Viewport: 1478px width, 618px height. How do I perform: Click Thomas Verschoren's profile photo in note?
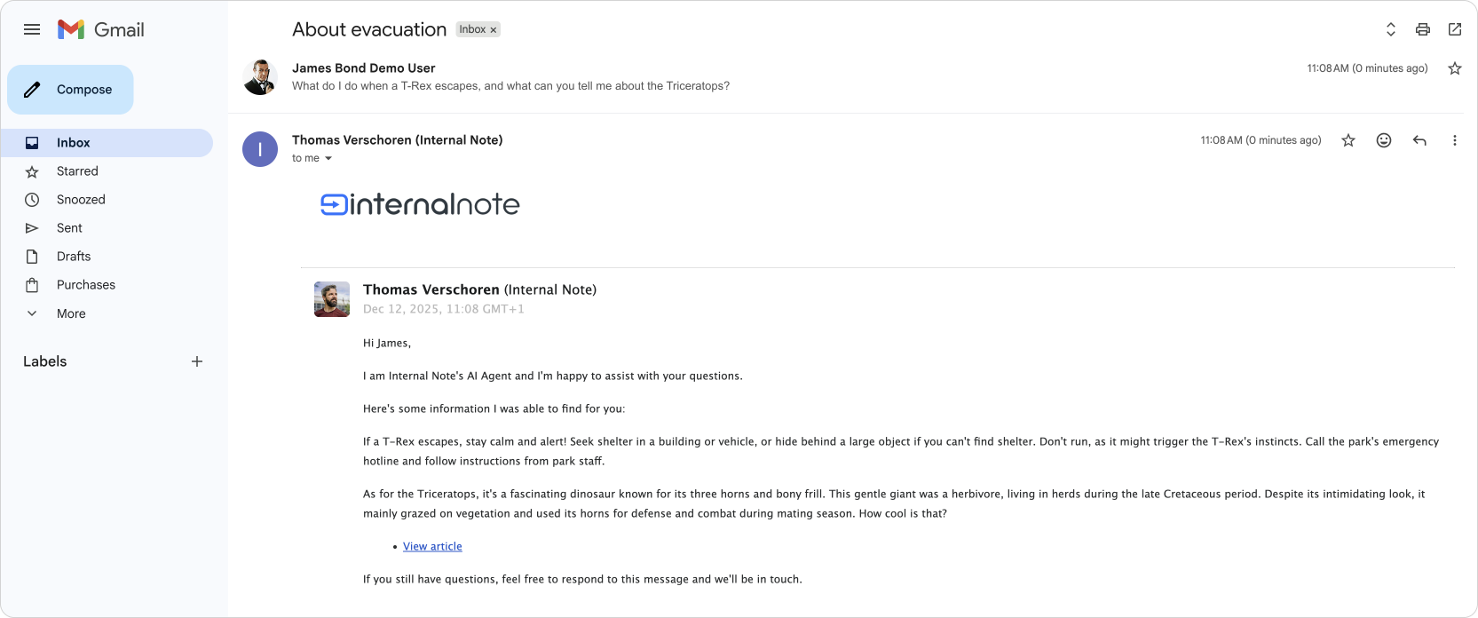(x=332, y=299)
